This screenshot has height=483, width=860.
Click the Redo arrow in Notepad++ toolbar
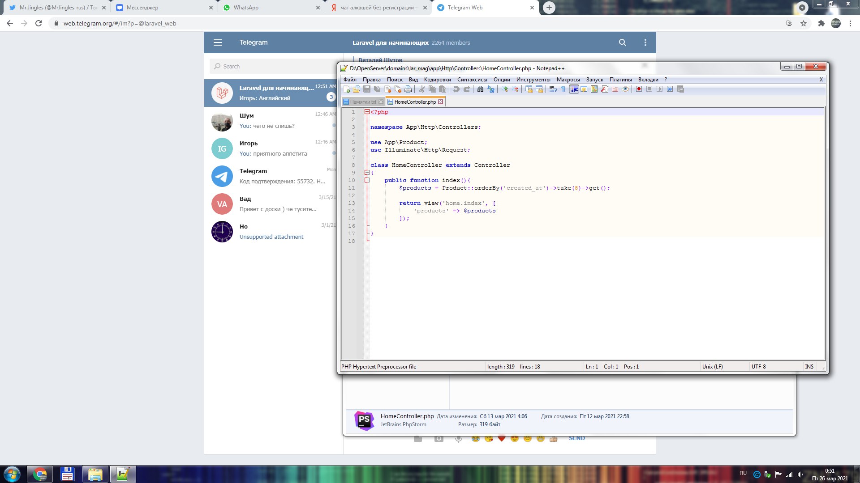(466, 89)
